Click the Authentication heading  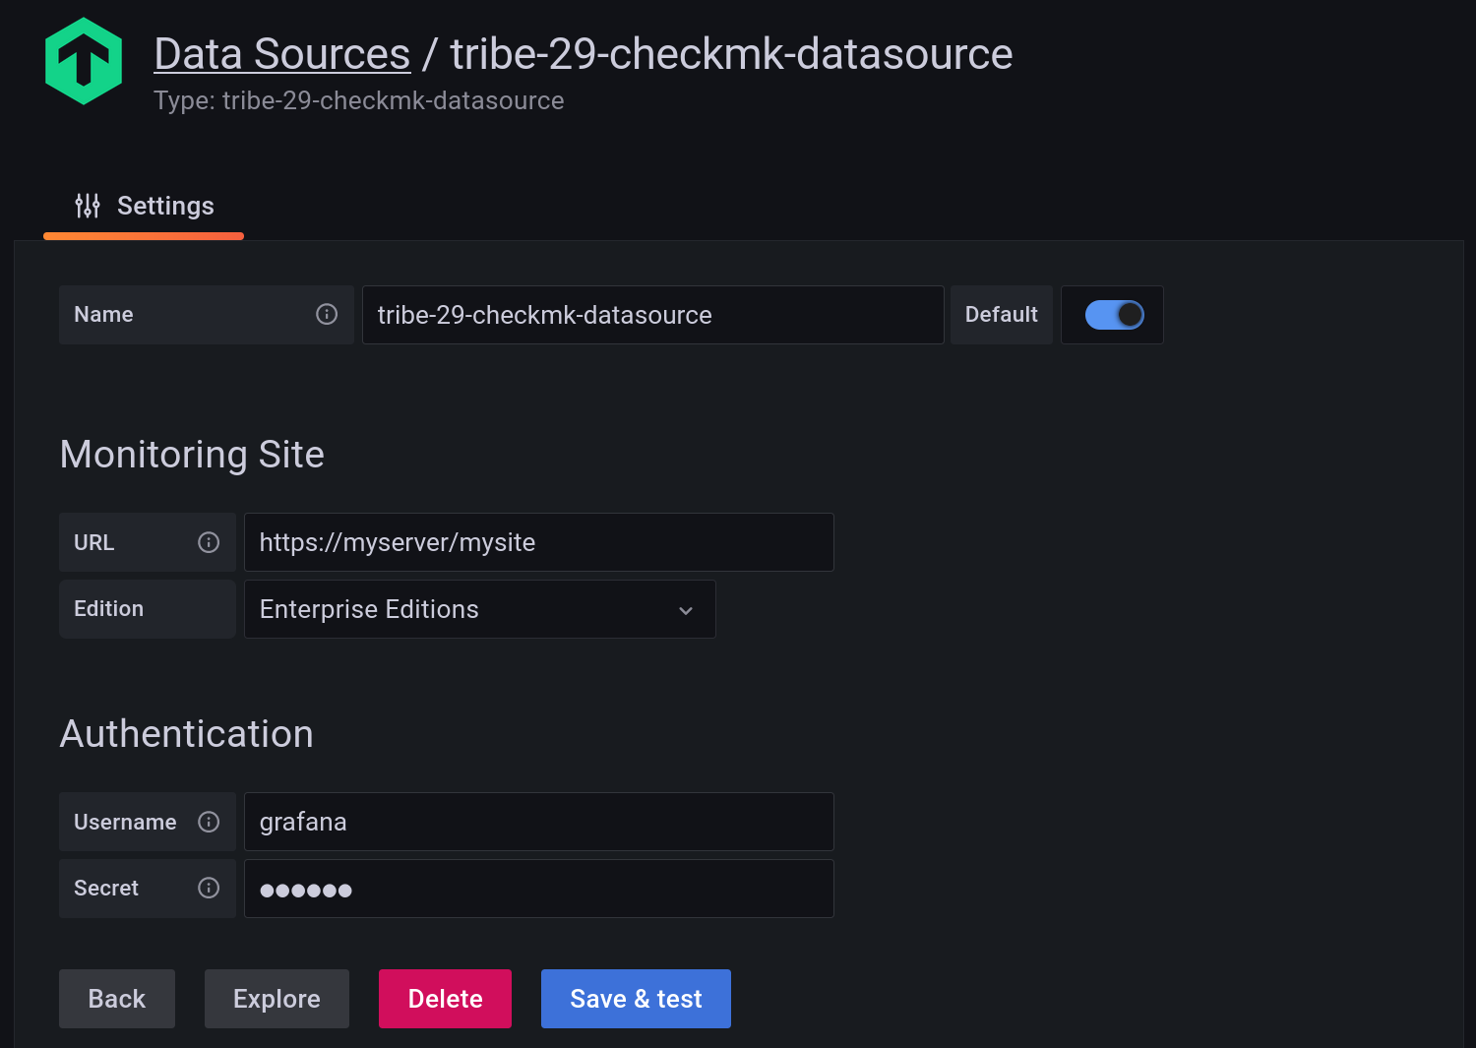(x=187, y=734)
